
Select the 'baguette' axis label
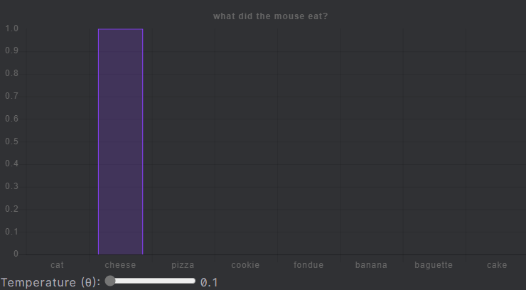coord(434,265)
